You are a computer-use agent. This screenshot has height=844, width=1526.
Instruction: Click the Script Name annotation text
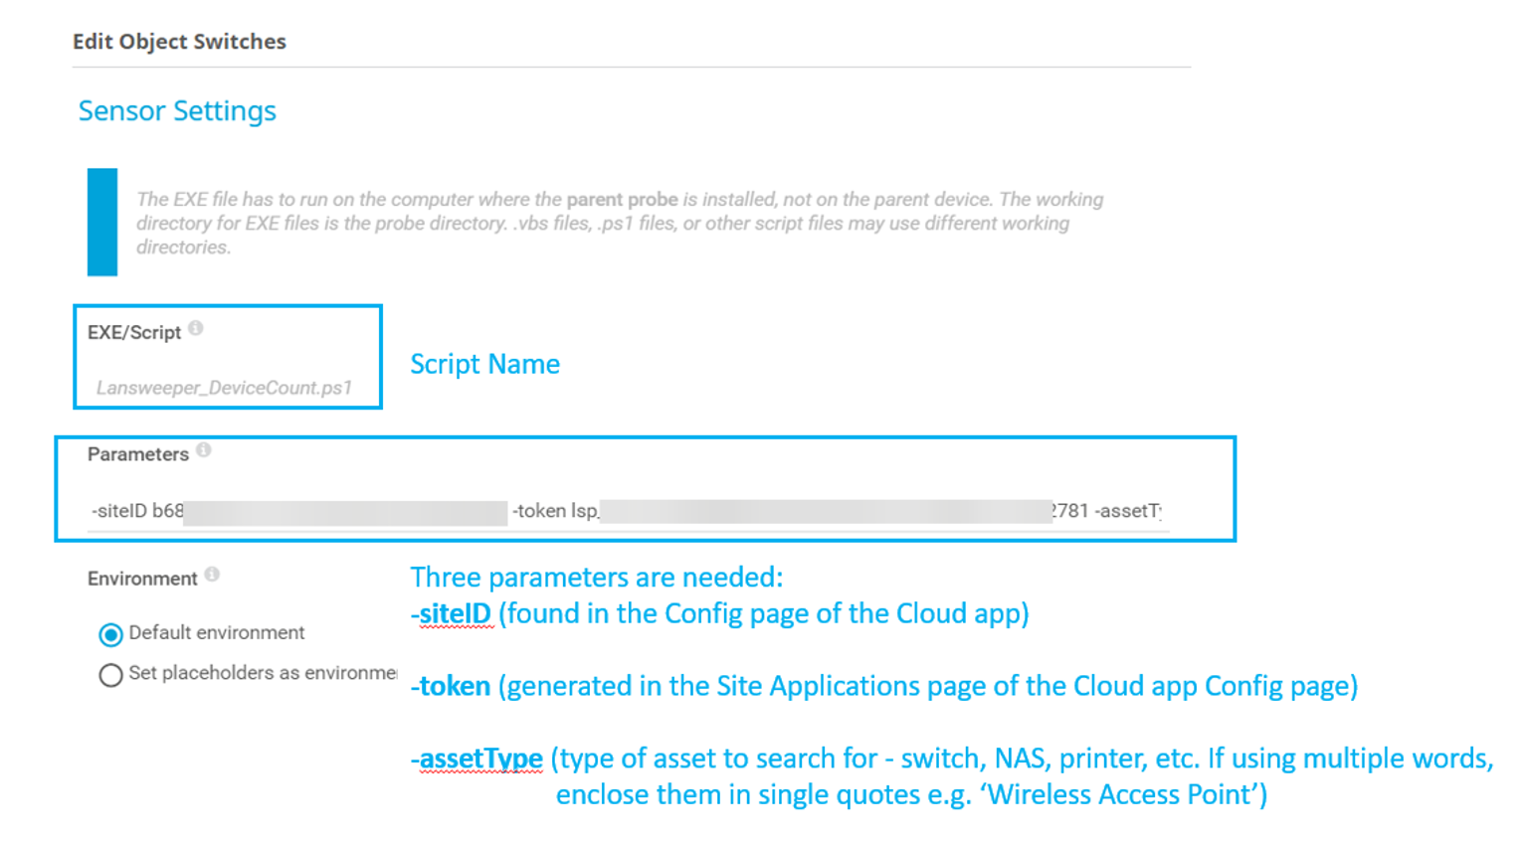484,364
